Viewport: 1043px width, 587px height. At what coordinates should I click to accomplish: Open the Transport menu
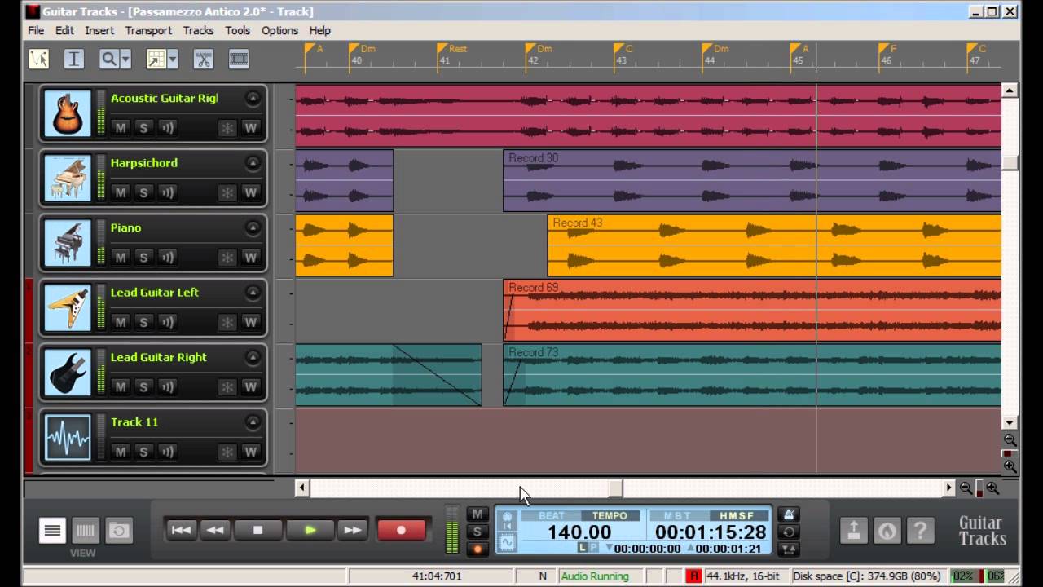coord(148,30)
